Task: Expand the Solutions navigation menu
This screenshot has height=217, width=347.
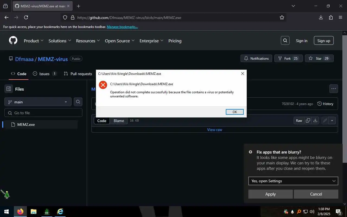Action: (60, 41)
